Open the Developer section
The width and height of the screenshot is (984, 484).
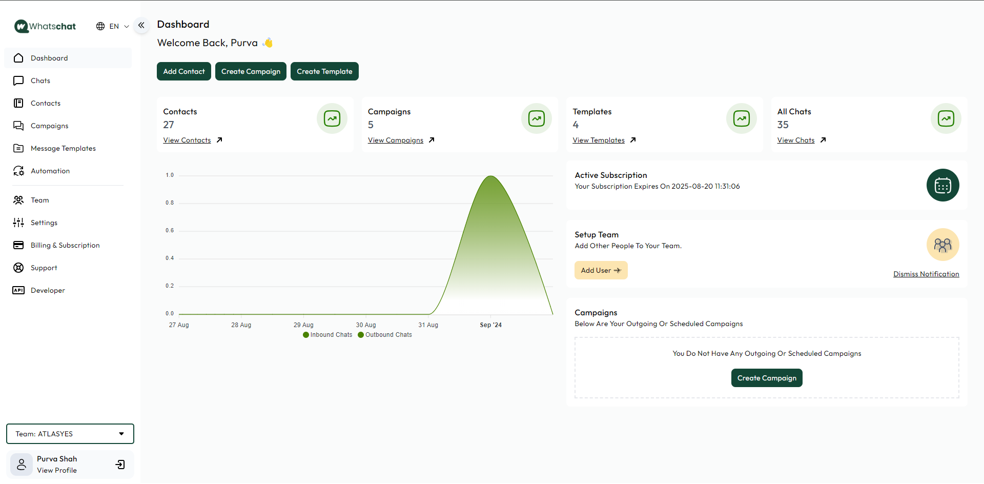68,290
